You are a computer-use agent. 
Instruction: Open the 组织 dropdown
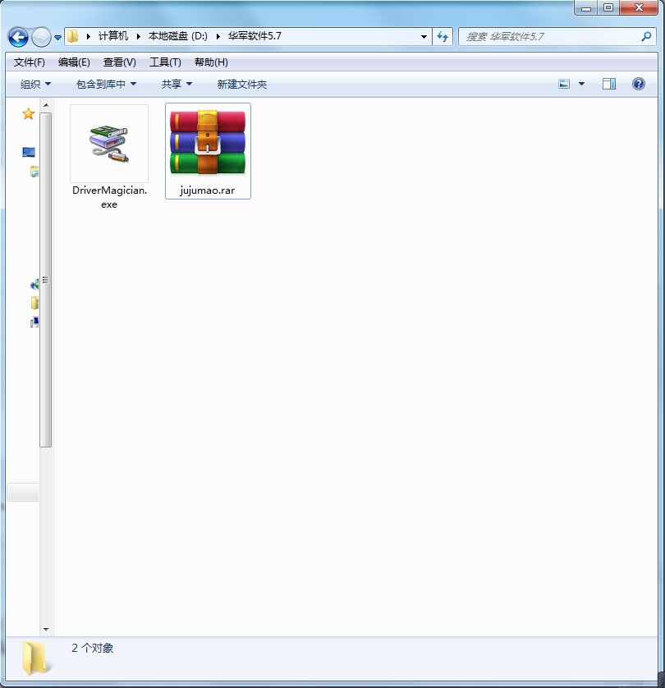35,84
